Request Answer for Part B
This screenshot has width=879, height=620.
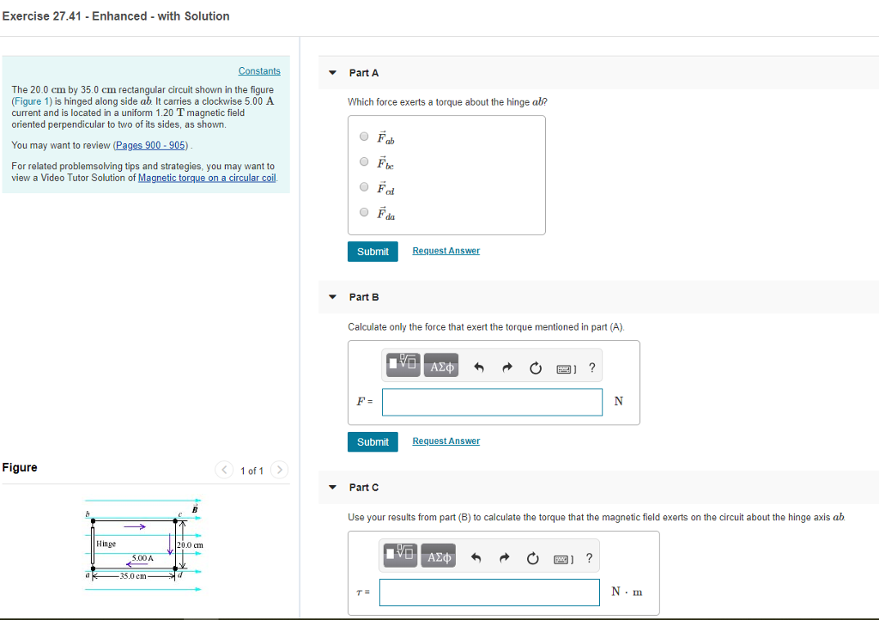click(x=446, y=441)
